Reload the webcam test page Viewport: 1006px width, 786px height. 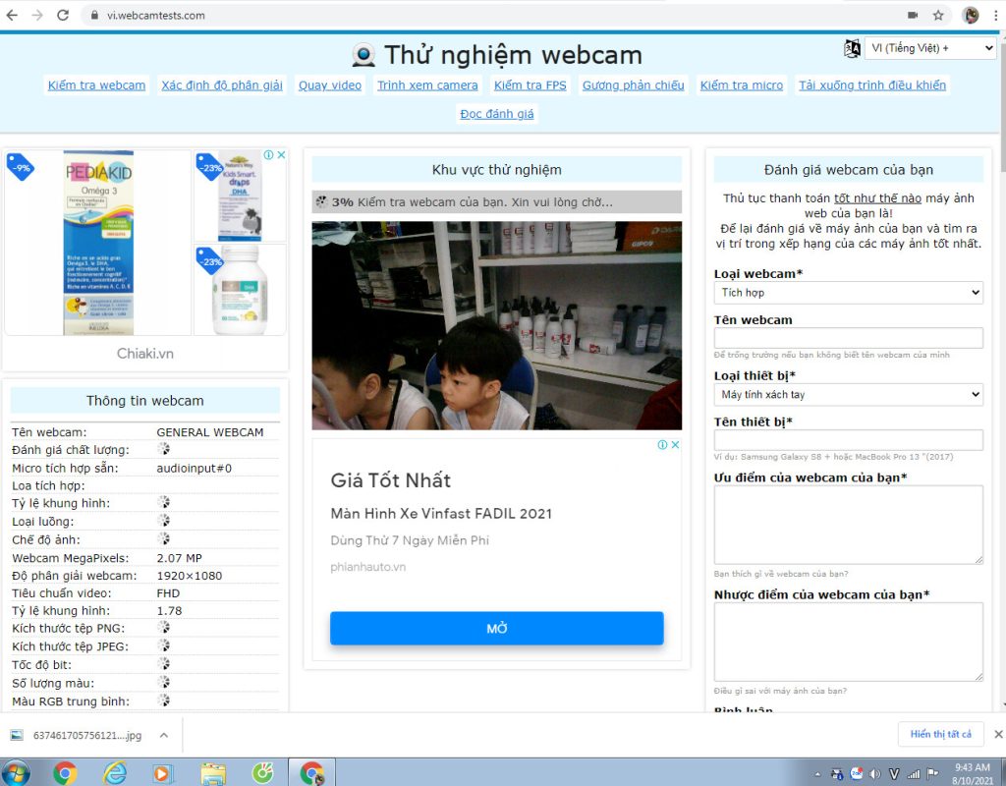(x=63, y=15)
